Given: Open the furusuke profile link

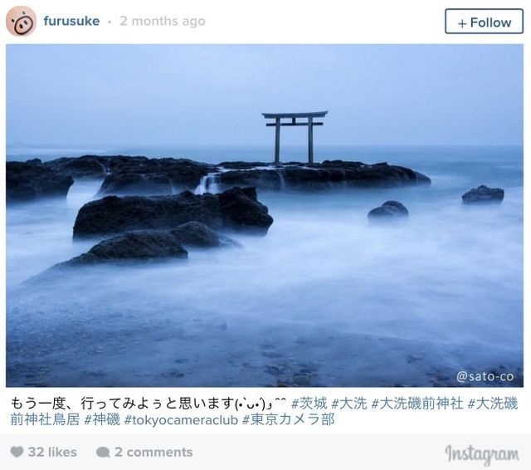Looking at the screenshot, I should pos(71,21).
